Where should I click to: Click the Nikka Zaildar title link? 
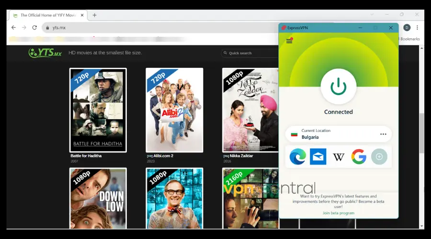click(241, 156)
